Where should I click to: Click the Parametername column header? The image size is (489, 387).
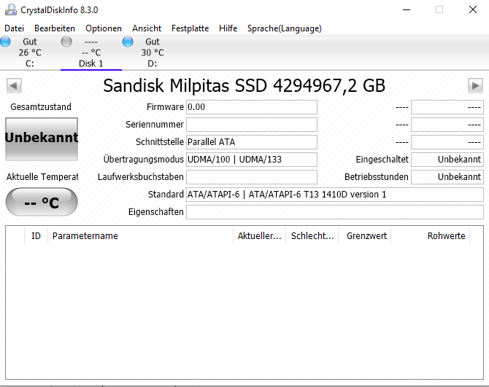click(x=140, y=235)
